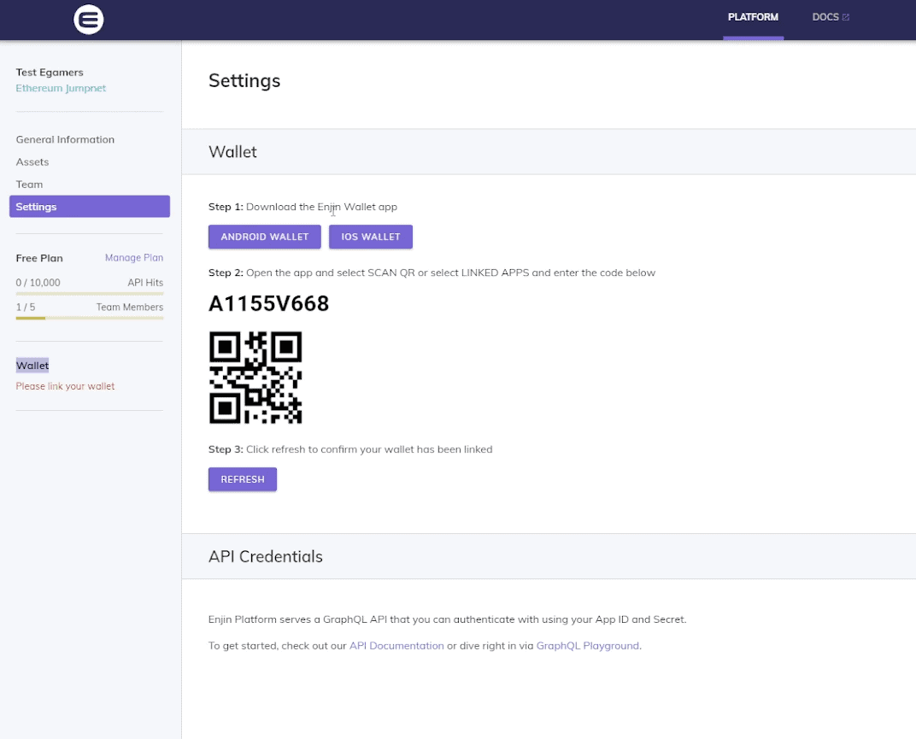Click the Enjin logo icon
Screen dimensions: 916x739
[89, 20]
